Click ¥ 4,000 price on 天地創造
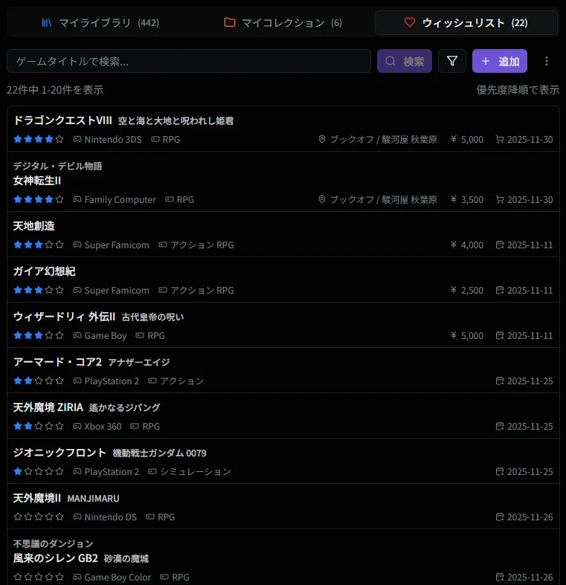 point(467,245)
